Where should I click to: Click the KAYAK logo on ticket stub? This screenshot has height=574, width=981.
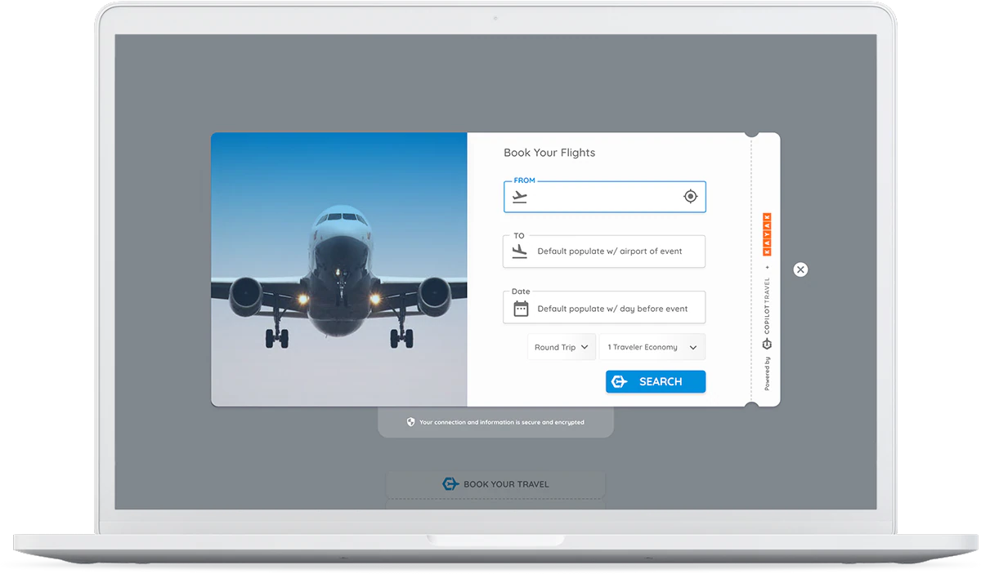(767, 235)
